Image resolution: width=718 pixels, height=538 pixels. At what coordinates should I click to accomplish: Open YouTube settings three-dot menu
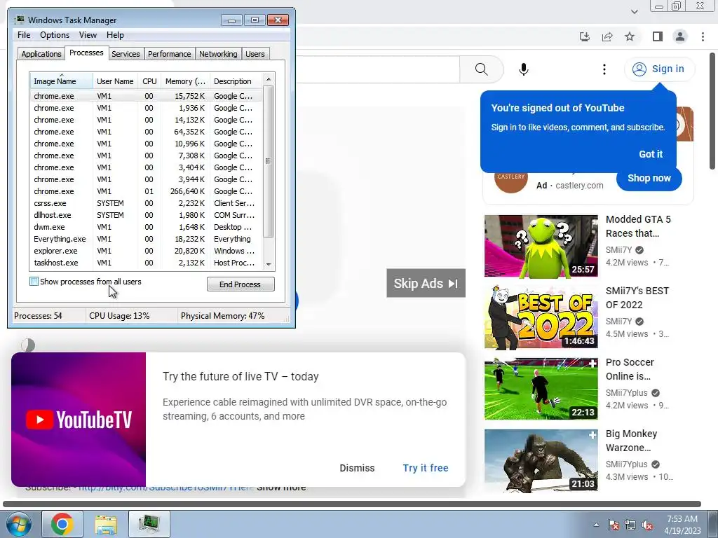[x=604, y=69]
